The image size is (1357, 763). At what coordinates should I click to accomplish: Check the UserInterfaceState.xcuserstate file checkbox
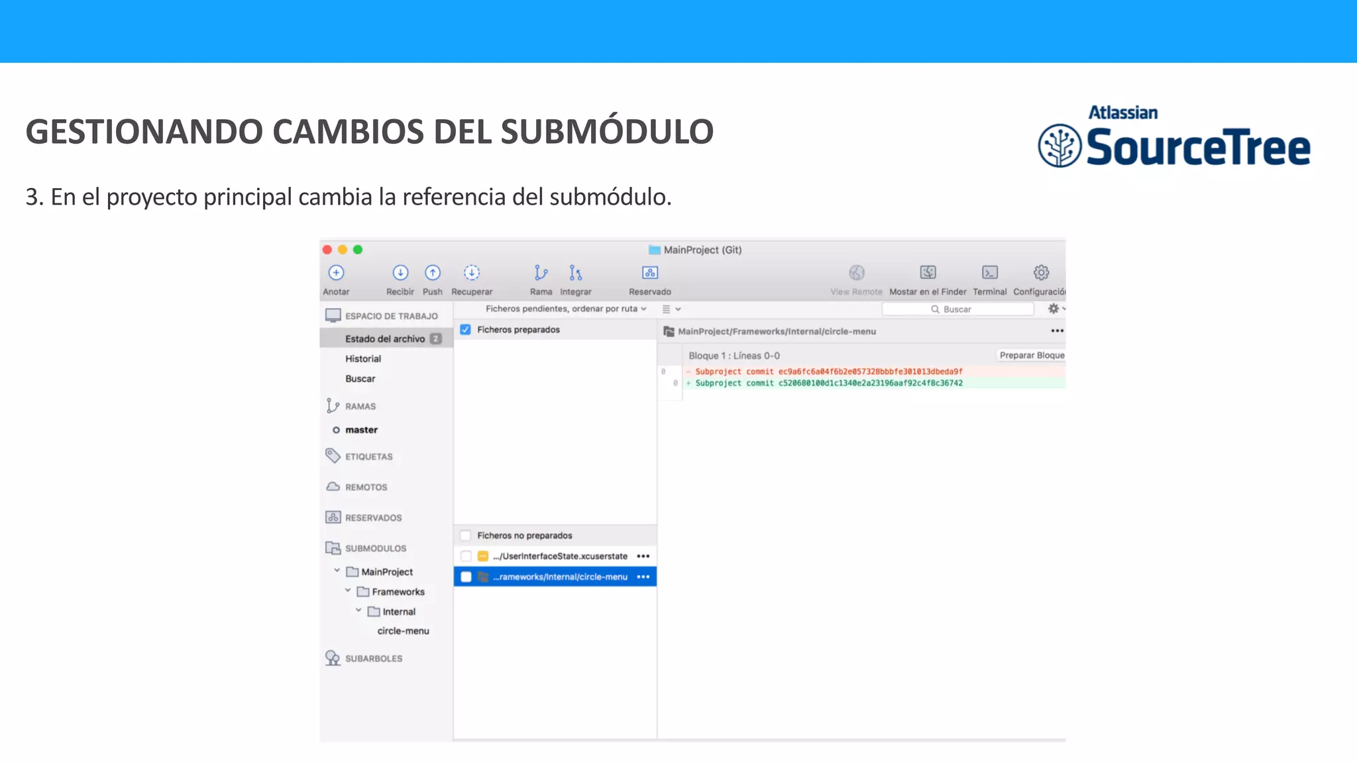tap(466, 556)
